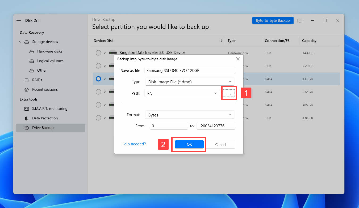Image resolution: width=359 pixels, height=208 pixels.
Task: Click the Storage devices drive icon
Action: 27,42
